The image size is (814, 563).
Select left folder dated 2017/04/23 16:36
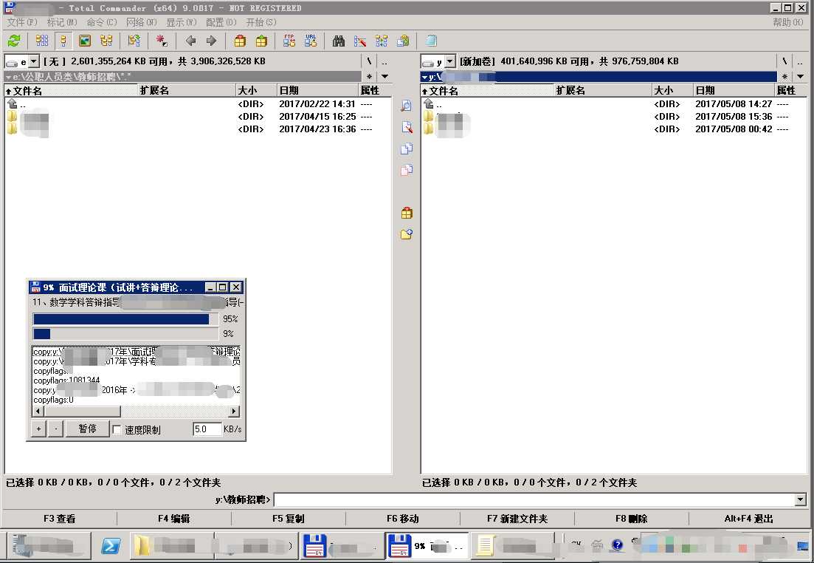click(x=197, y=129)
